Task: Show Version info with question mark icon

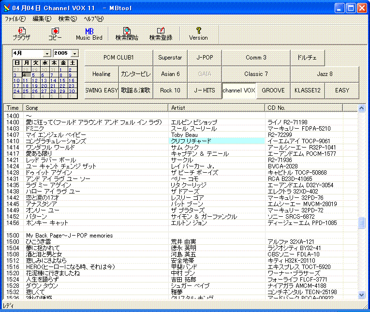Action: [198, 34]
